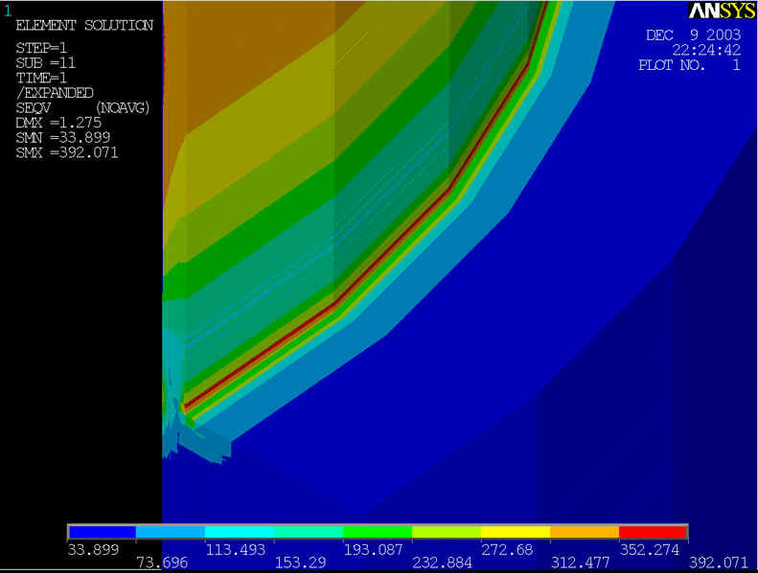The height and width of the screenshot is (573, 758).
Task: Click the cyan legend swatch starting at 113.493
Action: point(240,532)
